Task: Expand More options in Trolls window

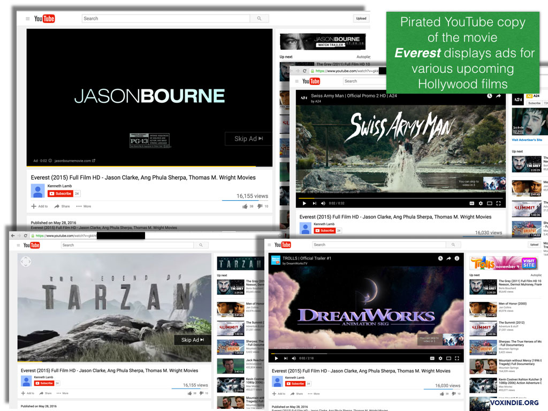Action: (314, 394)
